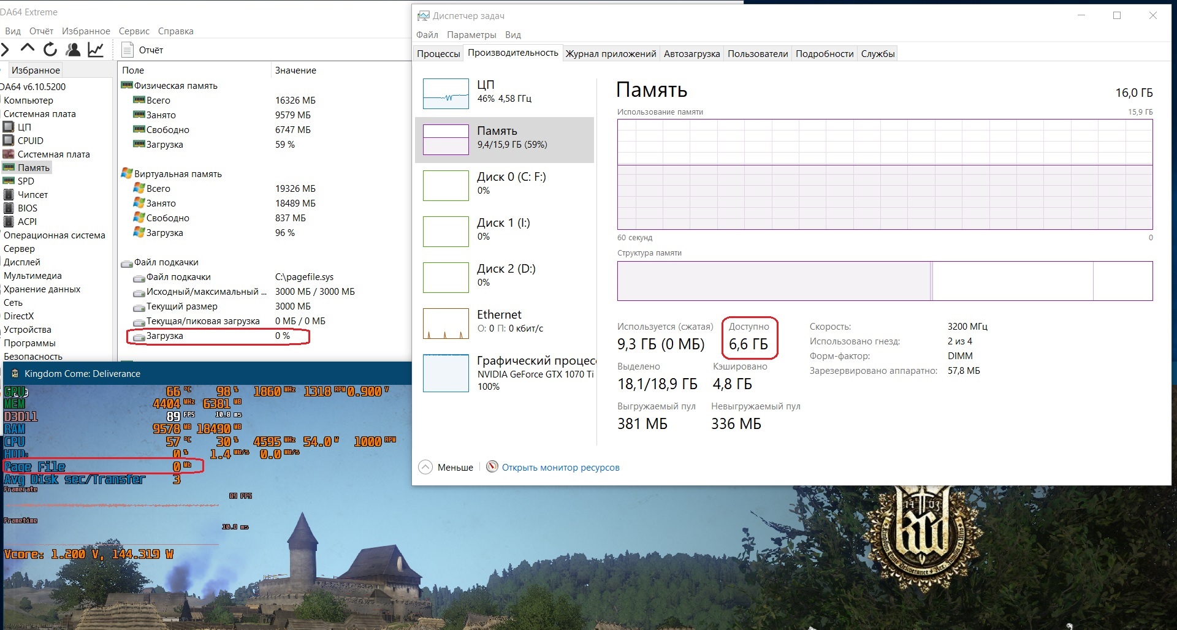
Task: Open the AIDA64 Справка menu
Action: pyautogui.click(x=175, y=31)
